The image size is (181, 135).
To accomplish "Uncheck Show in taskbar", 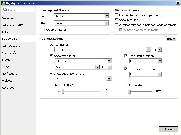I will point(116,20).
